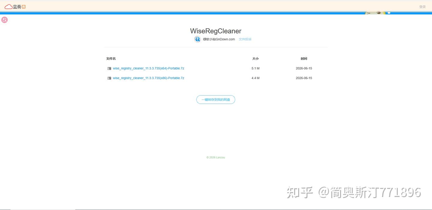Click the 7z icon beside the x86 file
432x210 pixels.
(109, 78)
